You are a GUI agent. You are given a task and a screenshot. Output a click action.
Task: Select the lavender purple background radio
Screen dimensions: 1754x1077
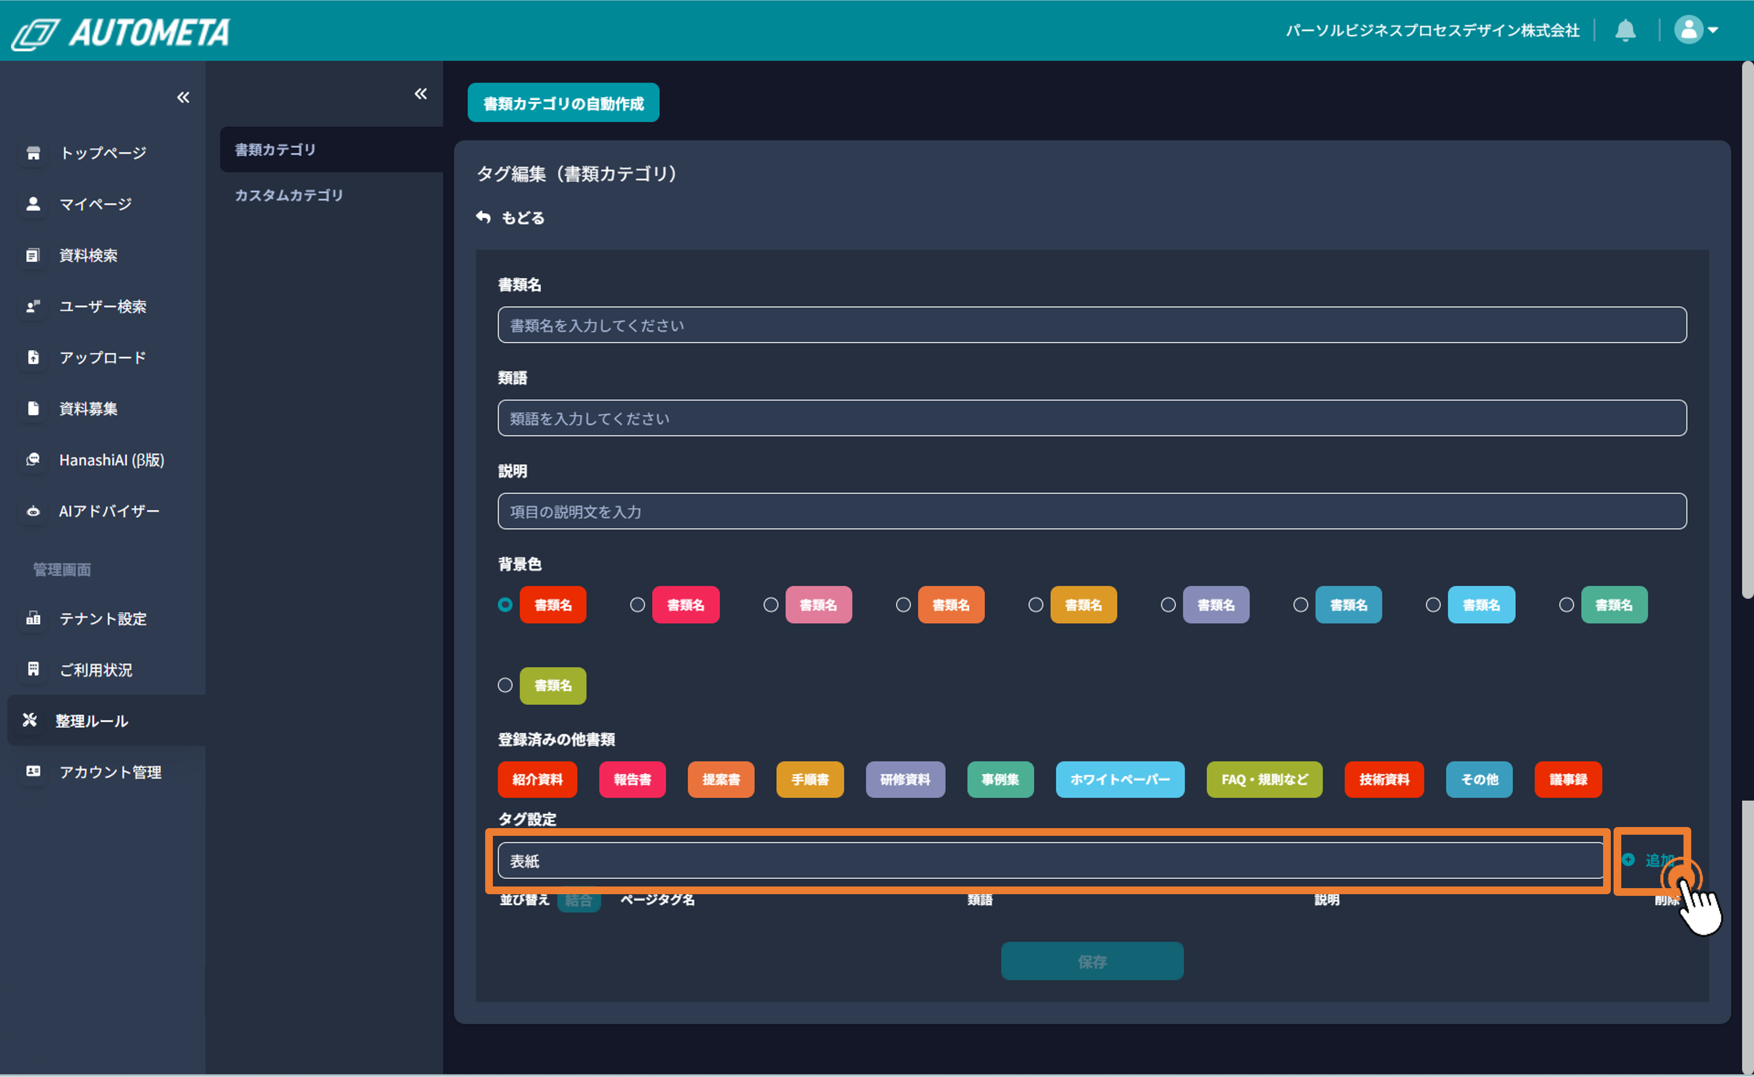click(1169, 605)
